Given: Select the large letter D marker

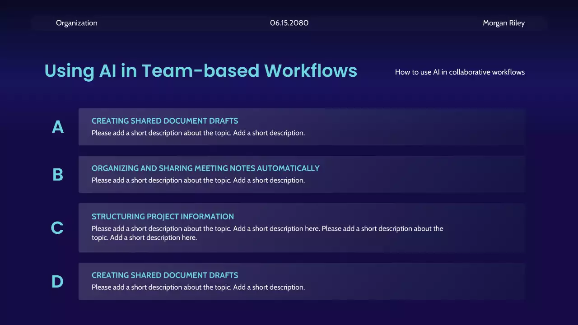Looking at the screenshot, I should pos(57,282).
